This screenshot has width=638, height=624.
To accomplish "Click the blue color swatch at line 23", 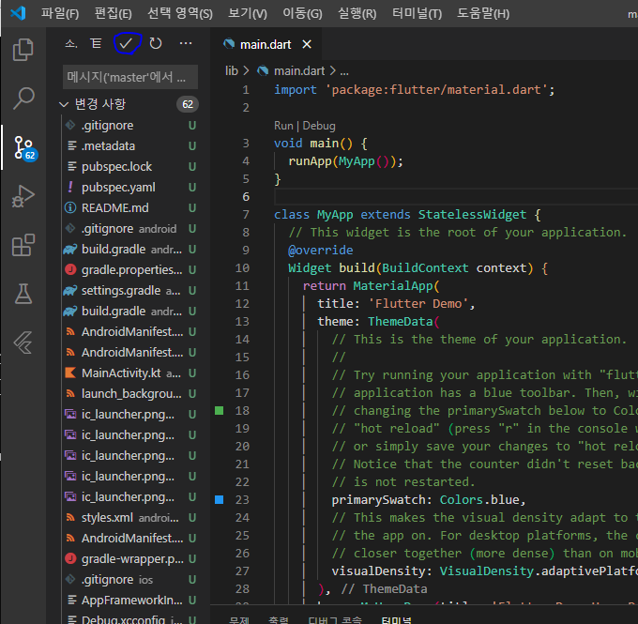I will point(219,499).
